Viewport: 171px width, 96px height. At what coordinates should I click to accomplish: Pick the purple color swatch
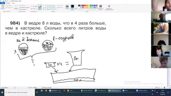(97, 5)
